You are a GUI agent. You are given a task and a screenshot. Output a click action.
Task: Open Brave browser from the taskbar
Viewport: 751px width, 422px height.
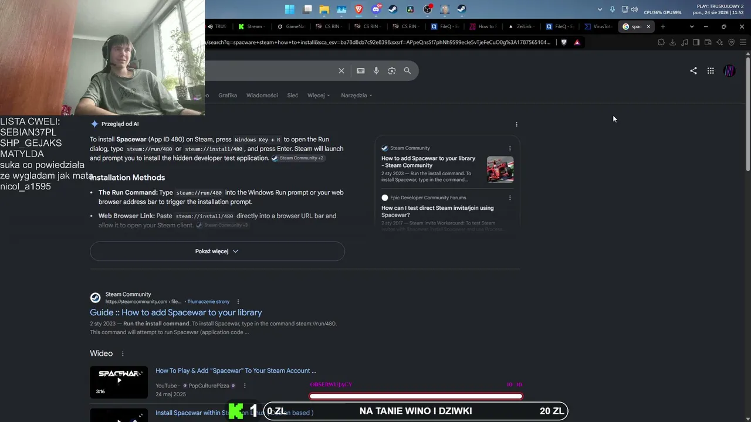(x=358, y=9)
